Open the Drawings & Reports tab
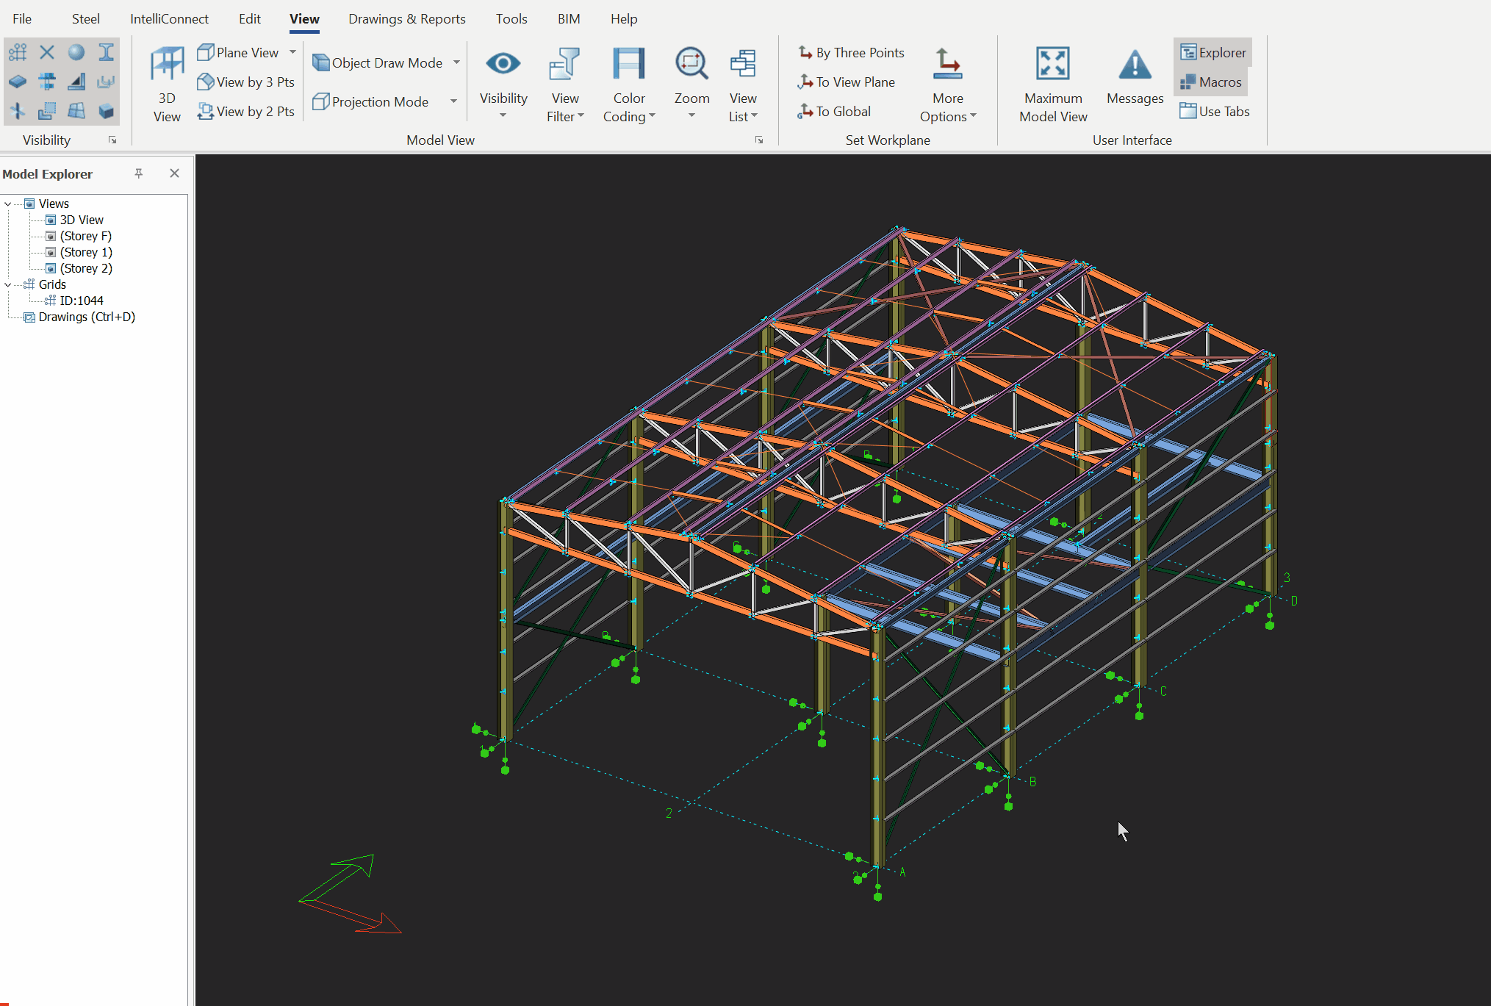The image size is (1491, 1006). point(406,19)
